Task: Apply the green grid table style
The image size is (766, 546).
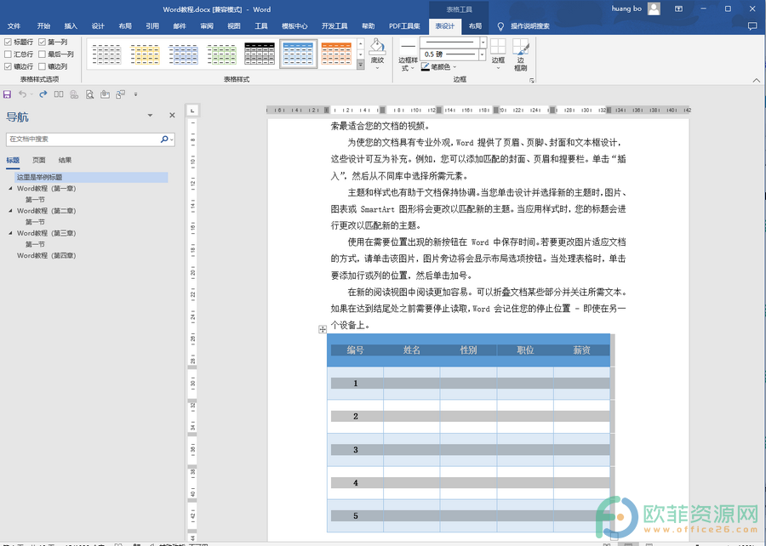Action: tap(221, 54)
